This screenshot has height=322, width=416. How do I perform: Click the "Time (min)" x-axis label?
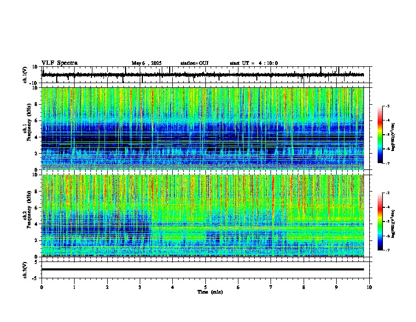tap(210, 292)
